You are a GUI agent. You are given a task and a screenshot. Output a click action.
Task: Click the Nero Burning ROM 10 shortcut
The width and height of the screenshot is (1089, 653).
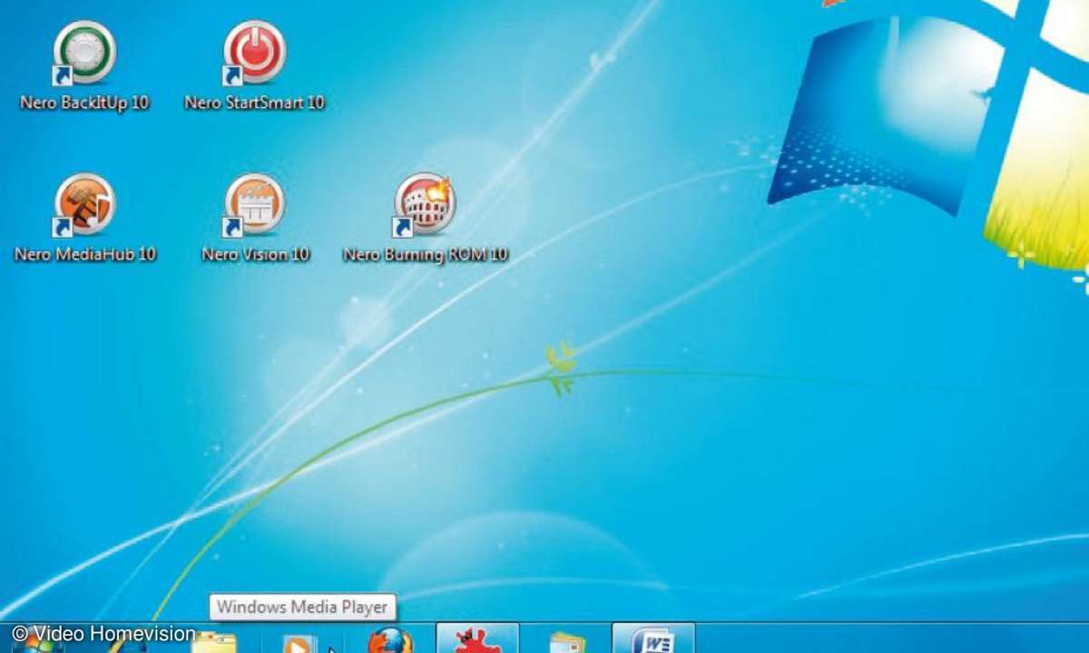pos(425,218)
